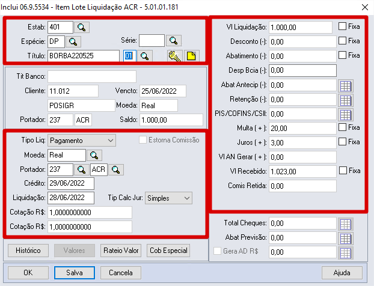This screenshot has height=286, width=374.
Task: Click the Multa field showing 20,00
Action: pos(302,129)
